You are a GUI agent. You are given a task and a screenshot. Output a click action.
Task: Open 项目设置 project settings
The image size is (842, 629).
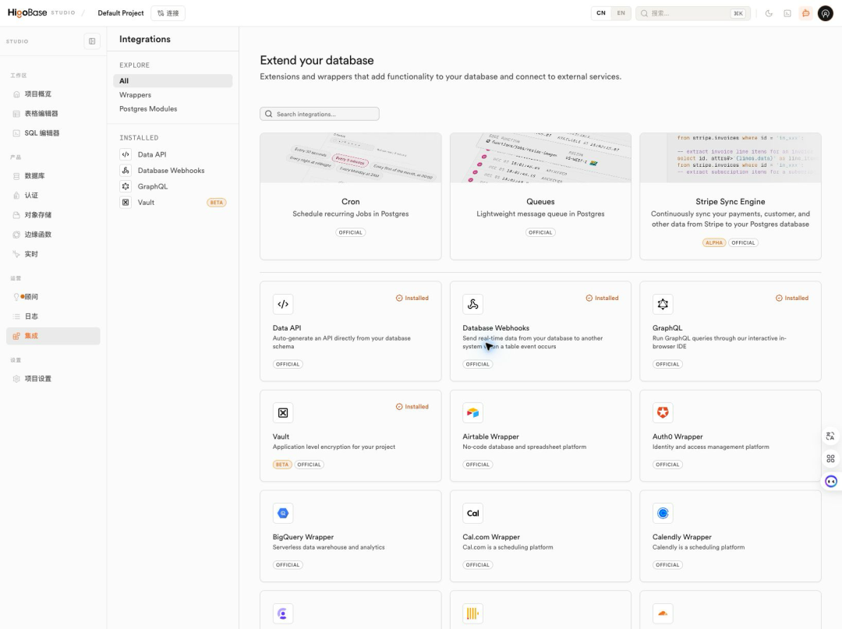[x=53, y=379]
